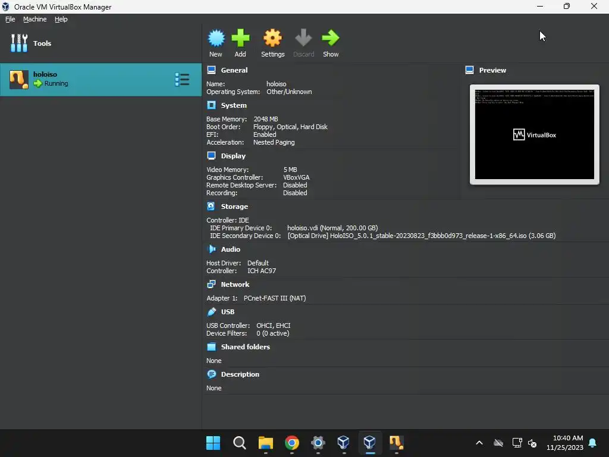The image size is (609, 457).
Task: Open the Description heading link
Action: pos(240,374)
